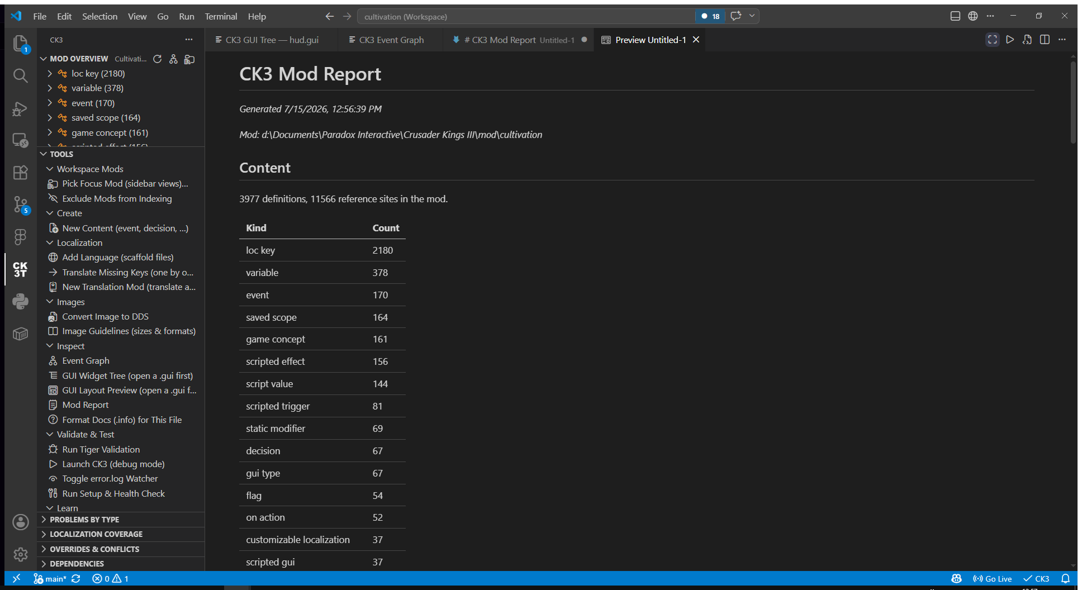
Task: Toggle error.log Watcher
Action: click(x=110, y=478)
